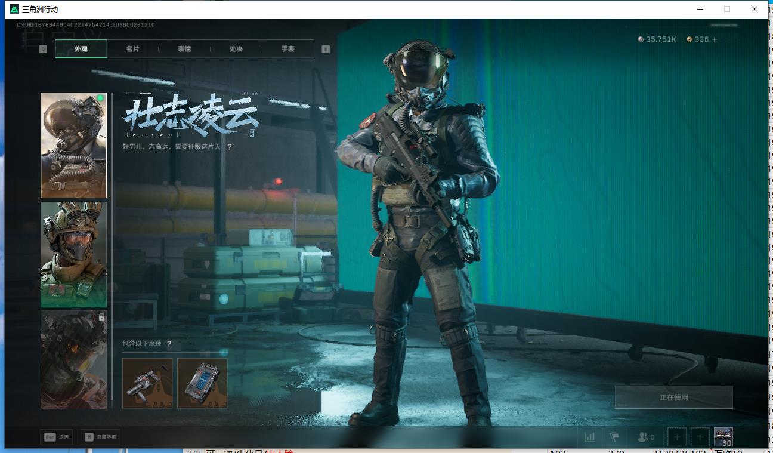The height and width of the screenshot is (453, 773).
Task: Open the statistics bar-chart icon
Action: pyautogui.click(x=589, y=437)
